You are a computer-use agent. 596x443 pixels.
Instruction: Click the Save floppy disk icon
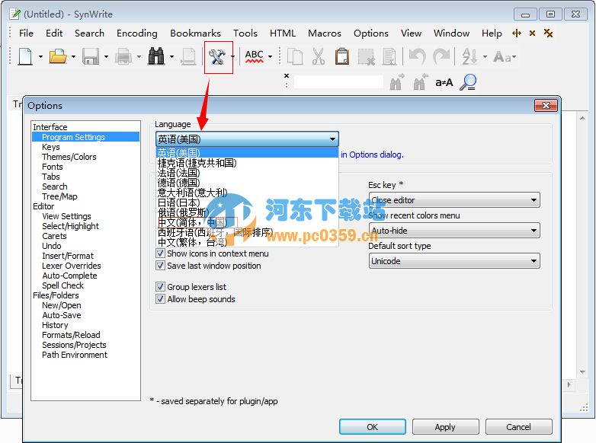[91, 57]
